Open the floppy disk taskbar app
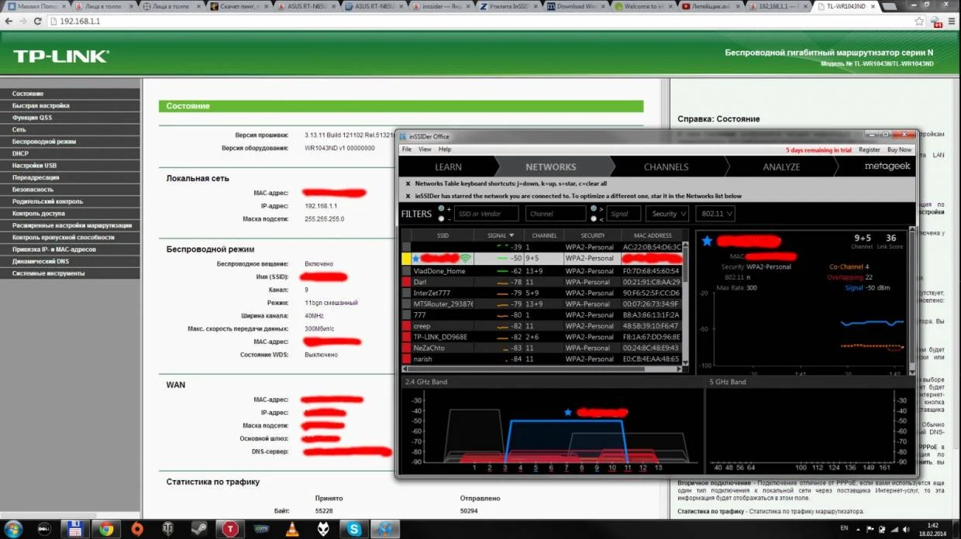Viewport: 961px width, 539px height. (x=75, y=529)
